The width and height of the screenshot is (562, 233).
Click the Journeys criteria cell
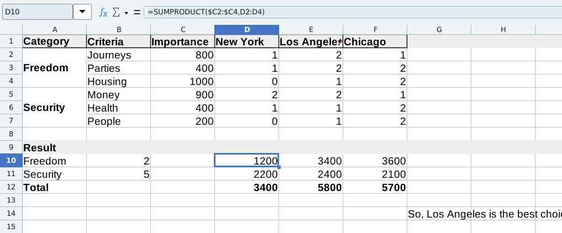click(119, 55)
